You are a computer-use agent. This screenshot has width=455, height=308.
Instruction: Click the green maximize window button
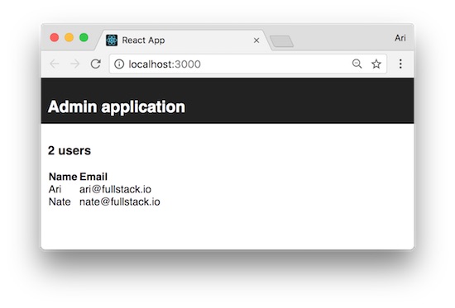pyautogui.click(x=84, y=38)
